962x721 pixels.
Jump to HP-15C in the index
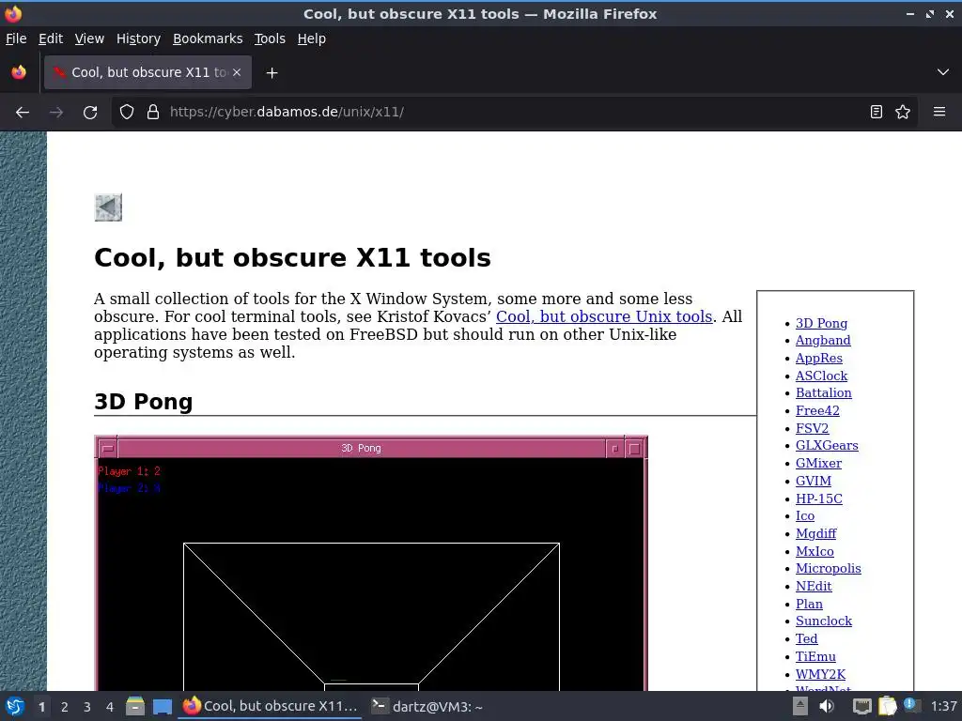tap(819, 499)
